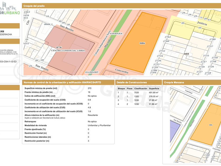Select block 088 on the predio map
This screenshot has width=221, height=166.
[x=186, y=54]
